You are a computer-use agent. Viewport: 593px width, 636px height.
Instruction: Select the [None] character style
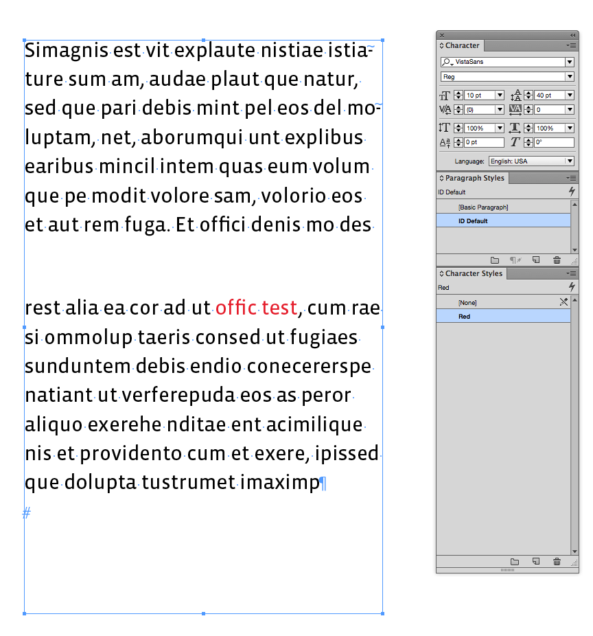[x=503, y=303]
